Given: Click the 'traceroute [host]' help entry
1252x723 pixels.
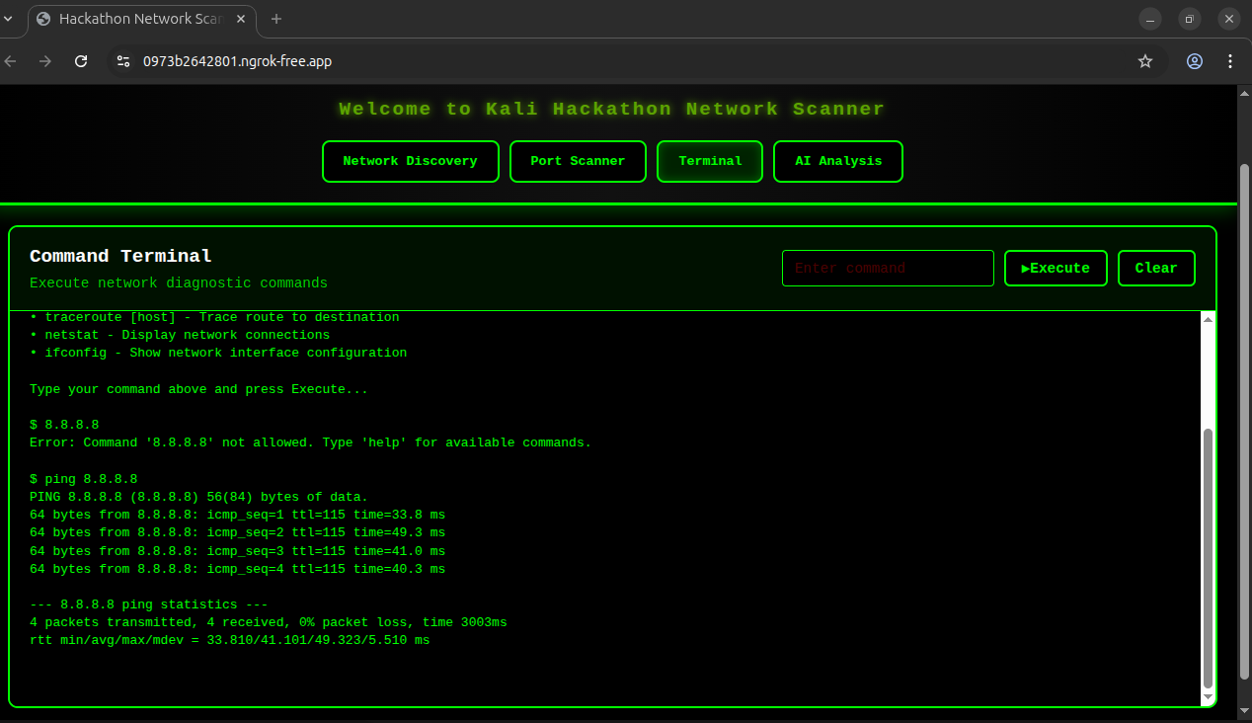Looking at the screenshot, I should pyautogui.click(x=214, y=317).
